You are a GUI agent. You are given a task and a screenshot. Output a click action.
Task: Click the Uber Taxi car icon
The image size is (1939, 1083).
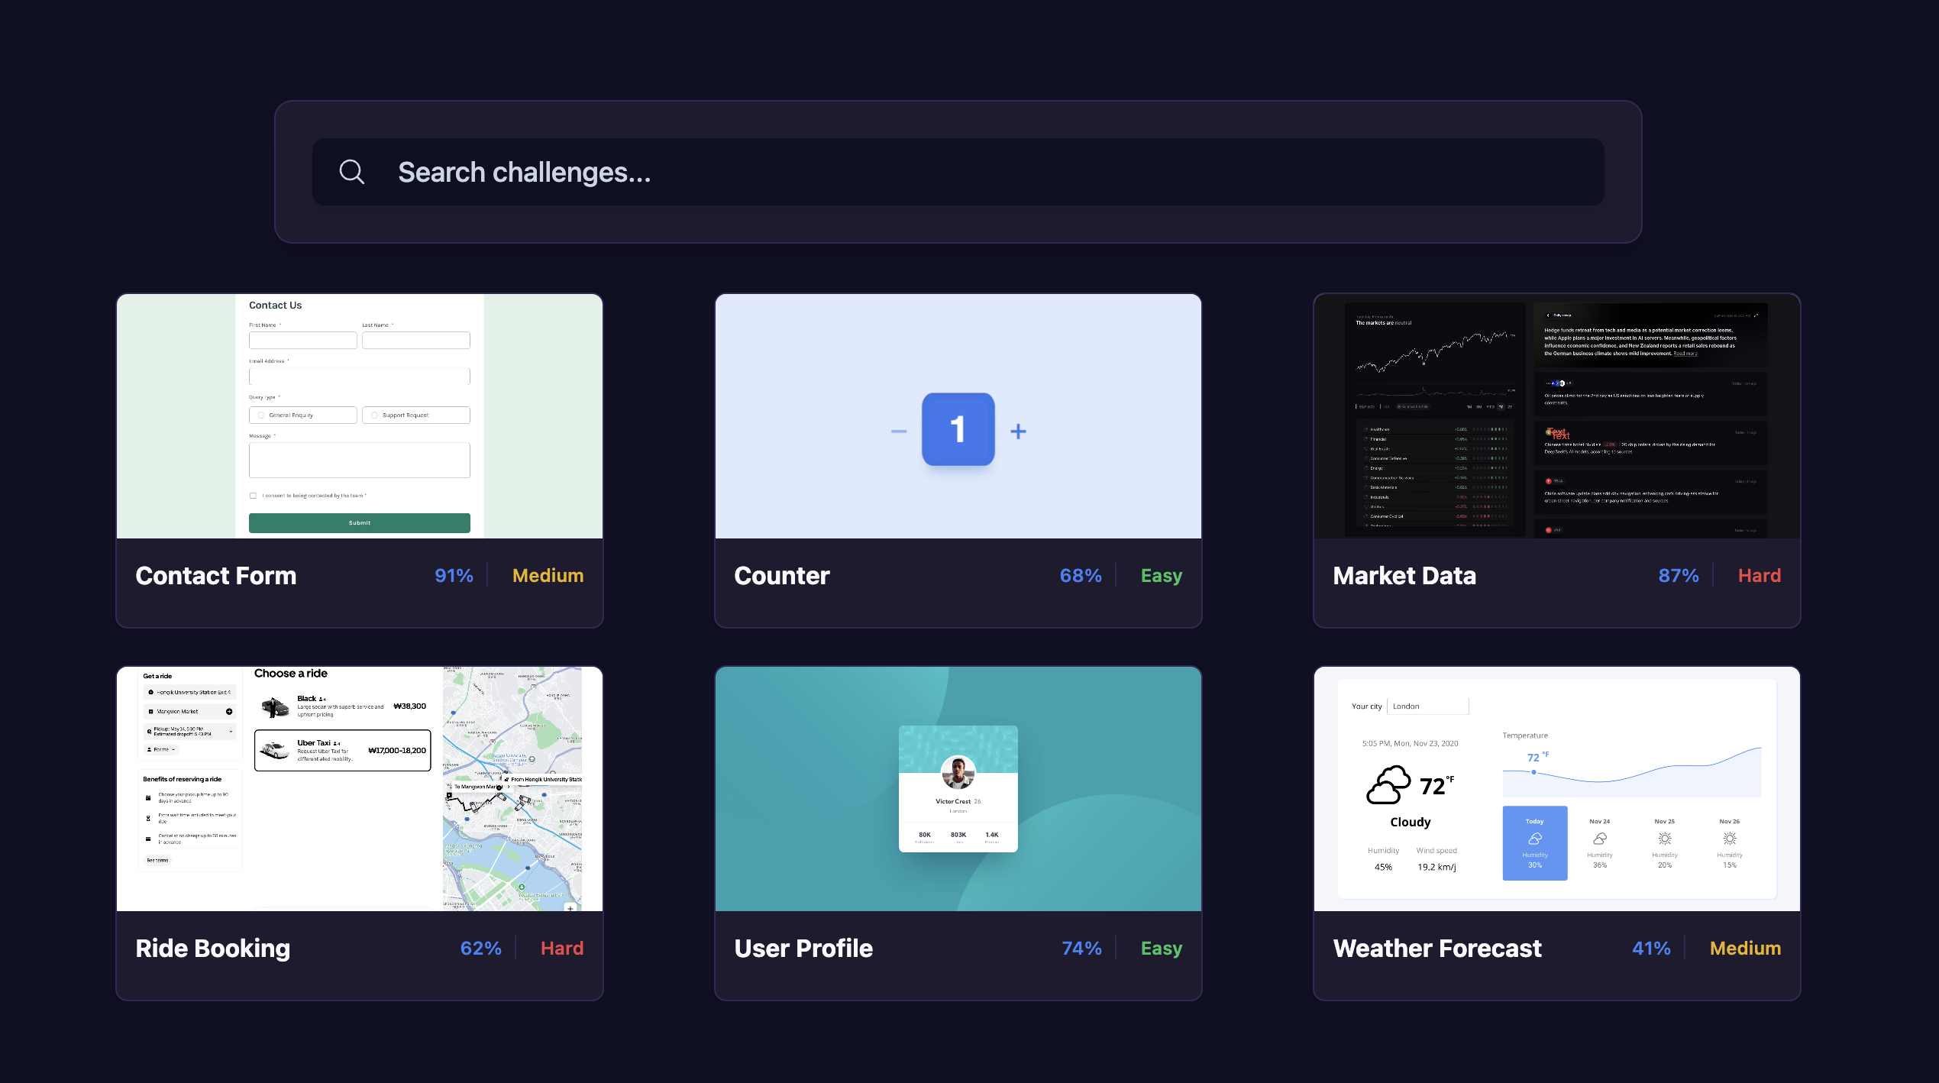[x=273, y=750]
